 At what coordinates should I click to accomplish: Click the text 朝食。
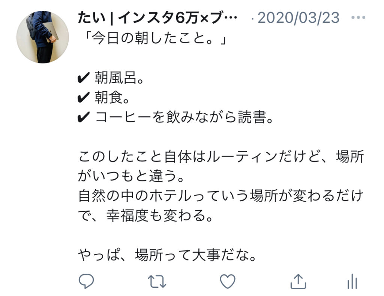[x=112, y=97]
